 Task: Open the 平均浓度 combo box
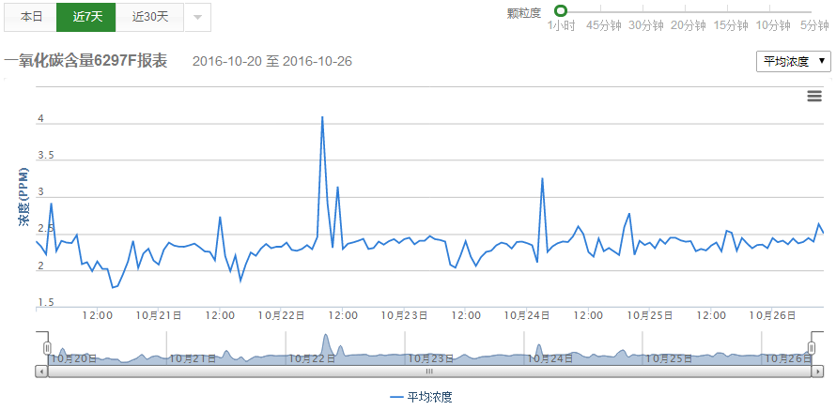pos(793,61)
